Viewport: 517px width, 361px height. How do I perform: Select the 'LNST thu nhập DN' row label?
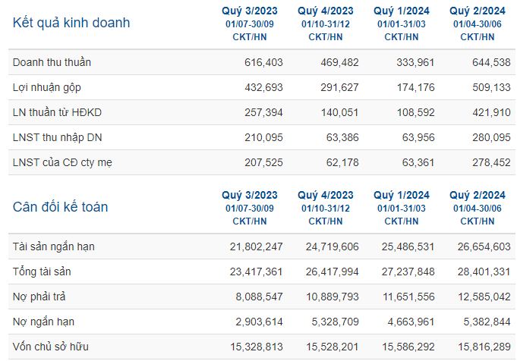point(58,138)
